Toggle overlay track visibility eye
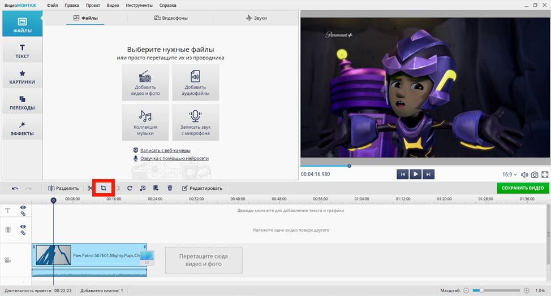 23,227
